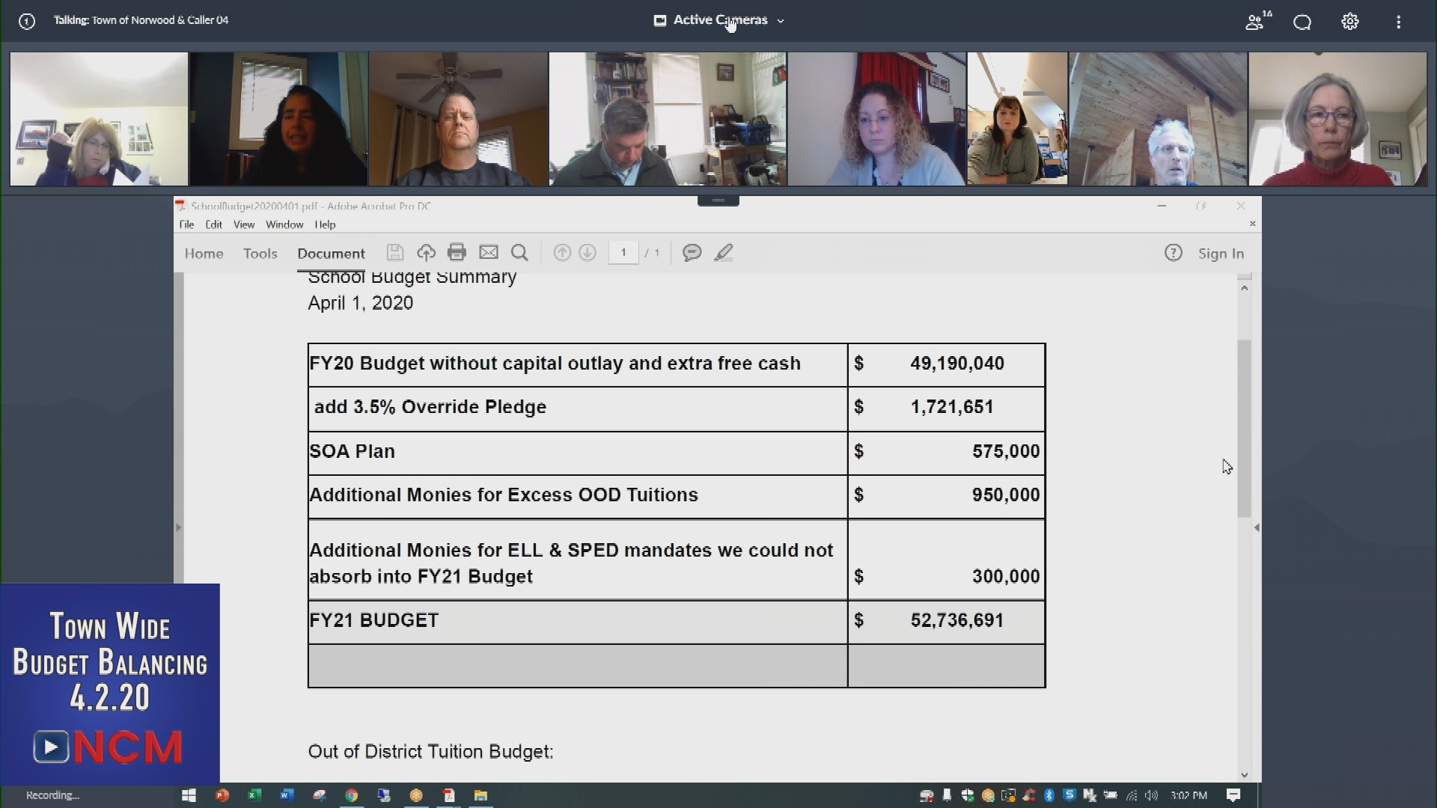
Task: Click the email envelope icon
Action: tap(488, 253)
